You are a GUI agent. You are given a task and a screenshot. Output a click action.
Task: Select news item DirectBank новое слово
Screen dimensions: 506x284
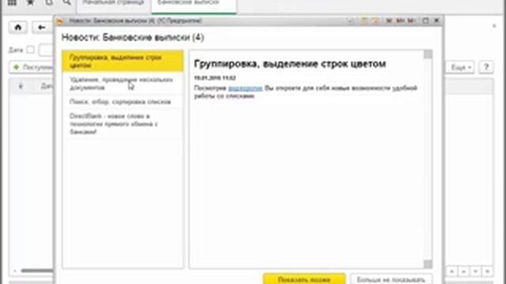pos(123,124)
